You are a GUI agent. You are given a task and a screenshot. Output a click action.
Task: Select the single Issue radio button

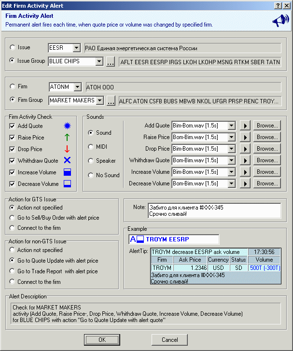(x=13, y=48)
